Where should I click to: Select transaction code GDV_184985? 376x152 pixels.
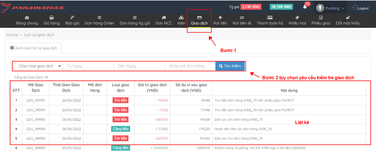36,119
